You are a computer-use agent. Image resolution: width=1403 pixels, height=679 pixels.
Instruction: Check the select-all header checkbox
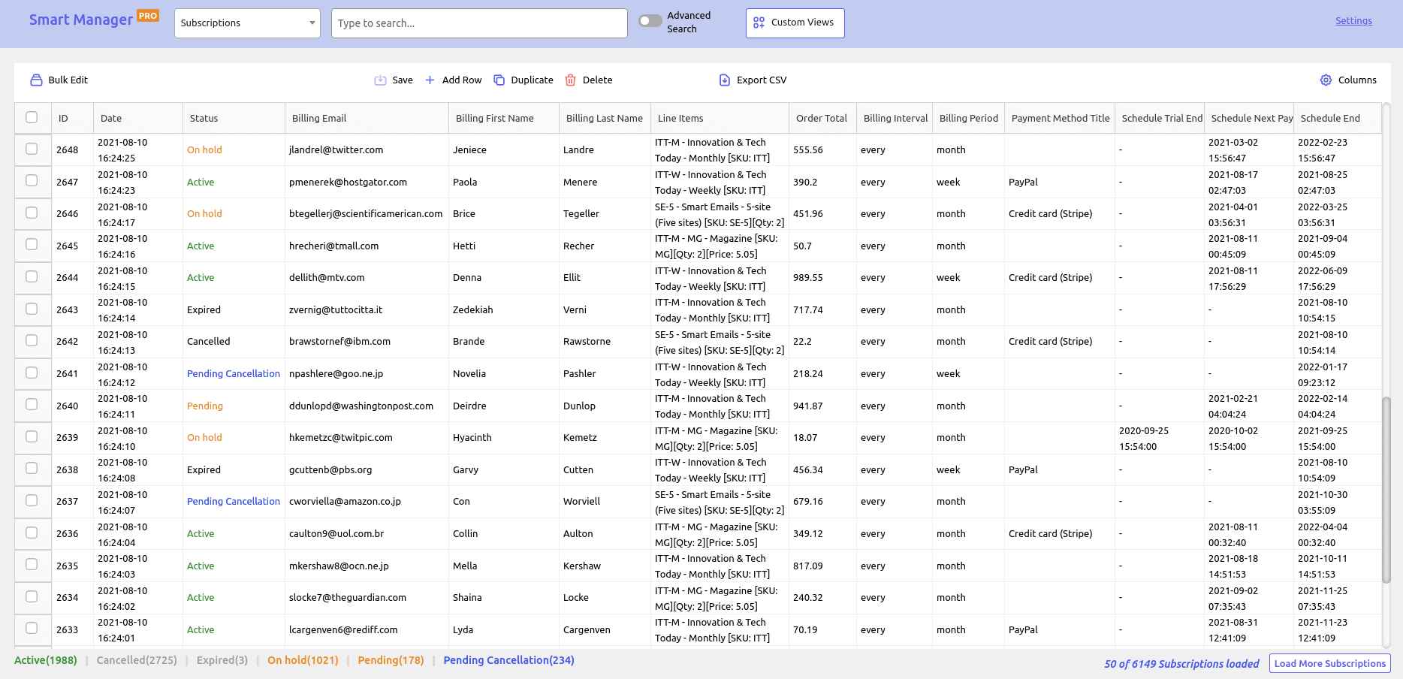click(x=32, y=117)
